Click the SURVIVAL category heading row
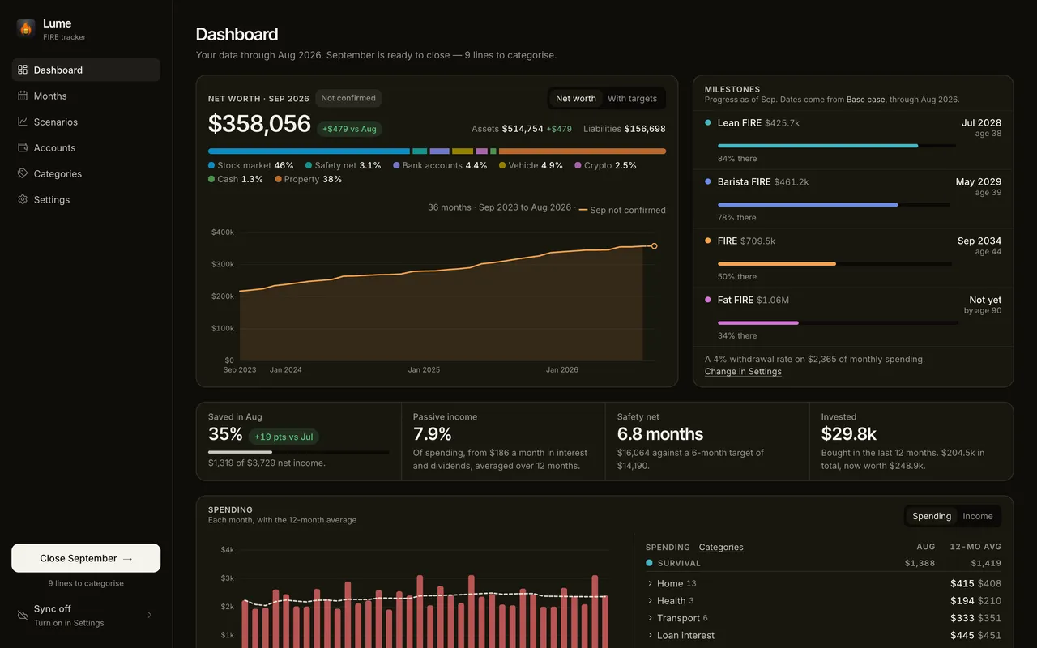Viewport: 1037px width, 648px height. pyautogui.click(x=823, y=563)
